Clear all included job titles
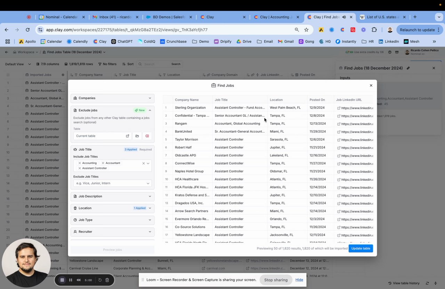The image size is (445, 289). pyautogui.click(x=144, y=163)
